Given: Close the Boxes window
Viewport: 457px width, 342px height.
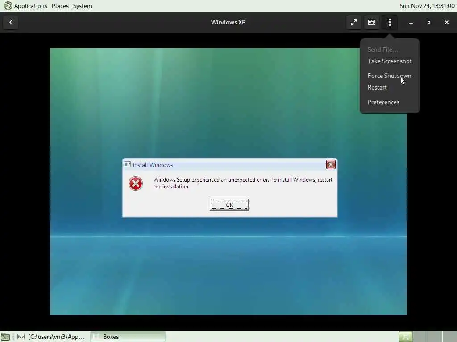Looking at the screenshot, I should 446,22.
